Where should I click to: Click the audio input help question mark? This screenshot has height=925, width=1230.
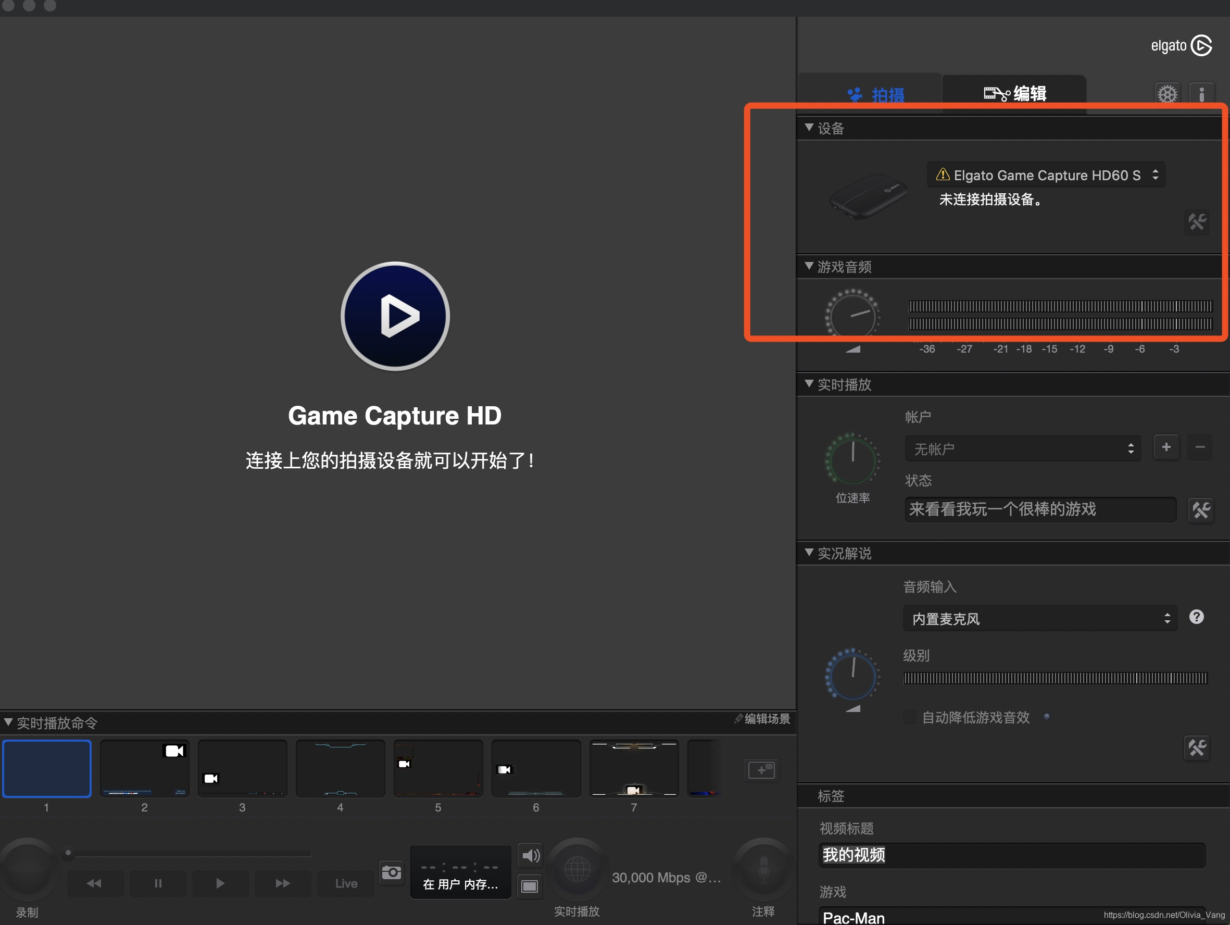click(x=1197, y=617)
